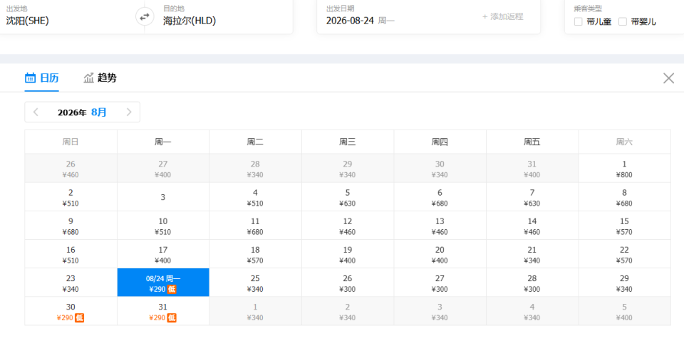The image size is (684, 343).
Task: Enable the 带婴儿 checkbox
Action: [x=623, y=22]
